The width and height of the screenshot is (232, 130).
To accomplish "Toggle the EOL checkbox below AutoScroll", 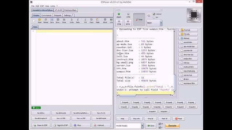I will (x=154, y=17).
